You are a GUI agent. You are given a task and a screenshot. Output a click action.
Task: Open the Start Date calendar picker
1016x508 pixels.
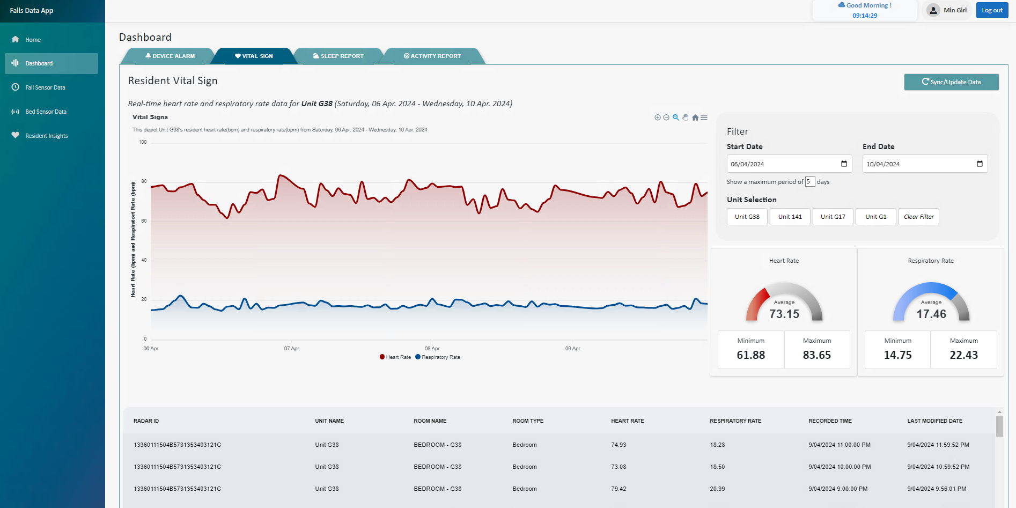pyautogui.click(x=844, y=164)
